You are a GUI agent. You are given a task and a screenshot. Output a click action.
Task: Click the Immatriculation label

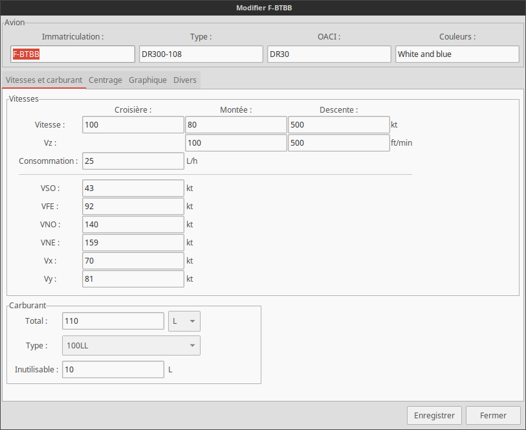73,36
